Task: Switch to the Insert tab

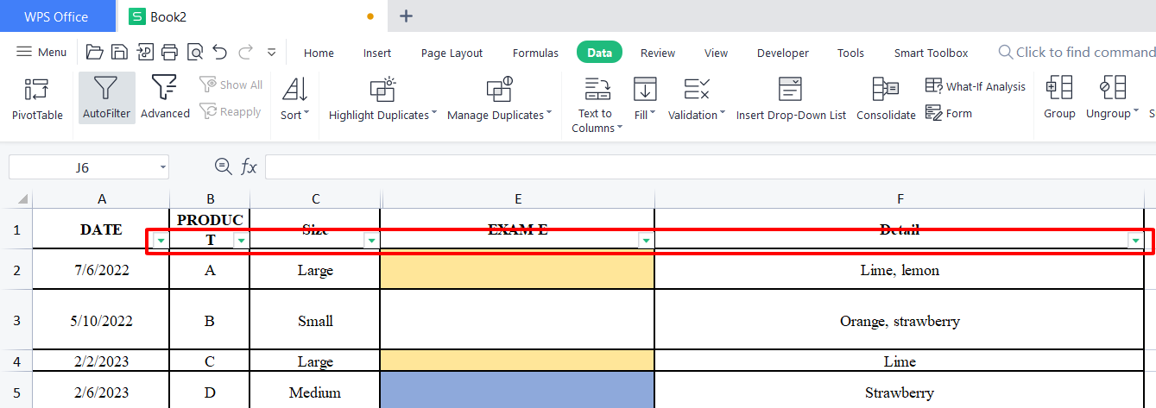Action: 377,53
